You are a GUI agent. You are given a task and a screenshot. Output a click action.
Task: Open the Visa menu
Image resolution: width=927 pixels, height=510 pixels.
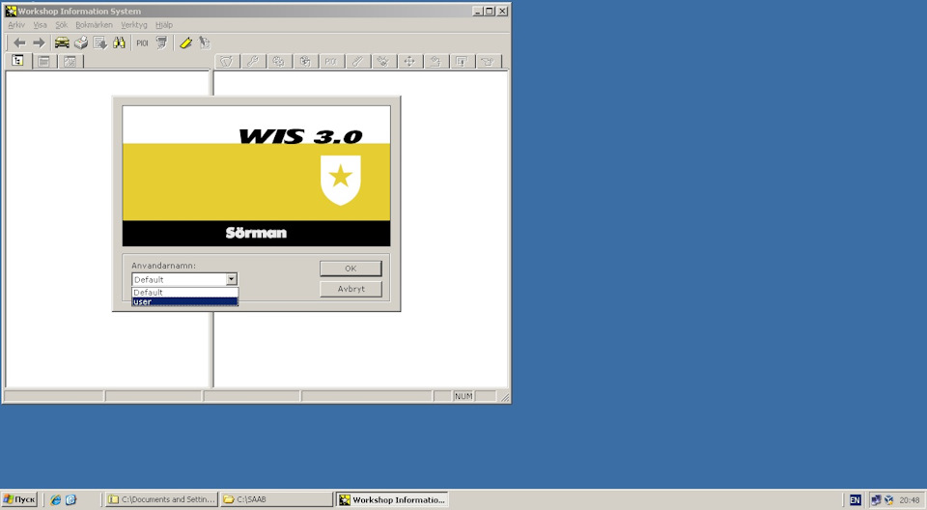(40, 25)
